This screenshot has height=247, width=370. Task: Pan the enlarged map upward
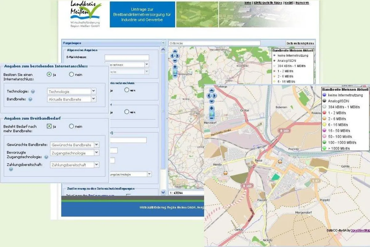[x=212, y=90]
